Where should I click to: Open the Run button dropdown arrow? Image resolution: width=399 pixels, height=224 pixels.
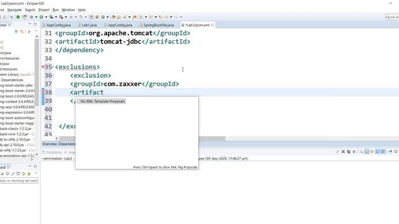click(x=46, y=17)
